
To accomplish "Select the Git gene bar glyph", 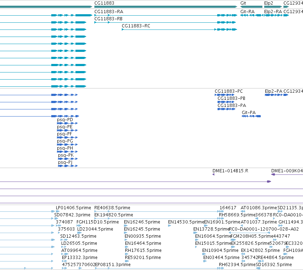I will point(251,7).
